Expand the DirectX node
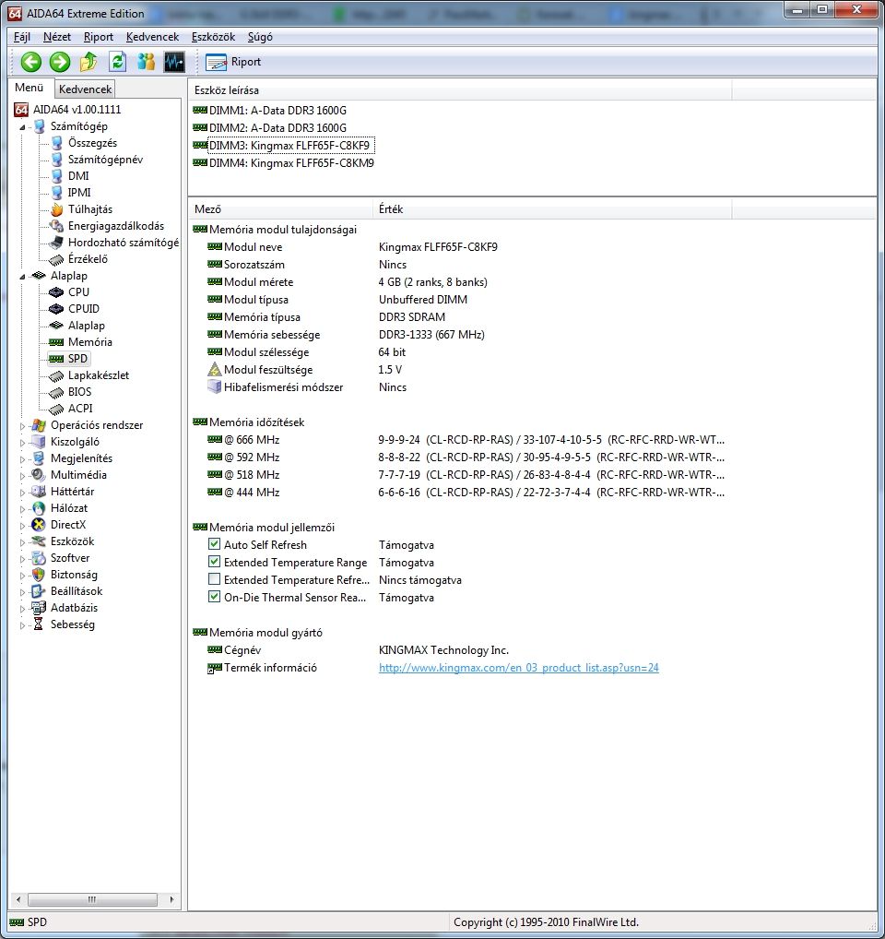The image size is (885, 939). coord(22,525)
